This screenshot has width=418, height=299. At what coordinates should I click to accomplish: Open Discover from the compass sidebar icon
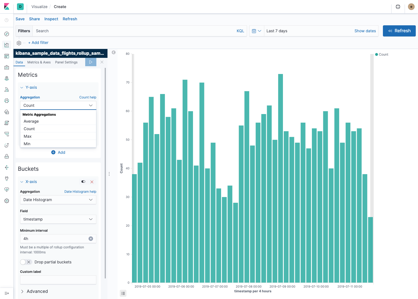pyautogui.click(x=7, y=34)
